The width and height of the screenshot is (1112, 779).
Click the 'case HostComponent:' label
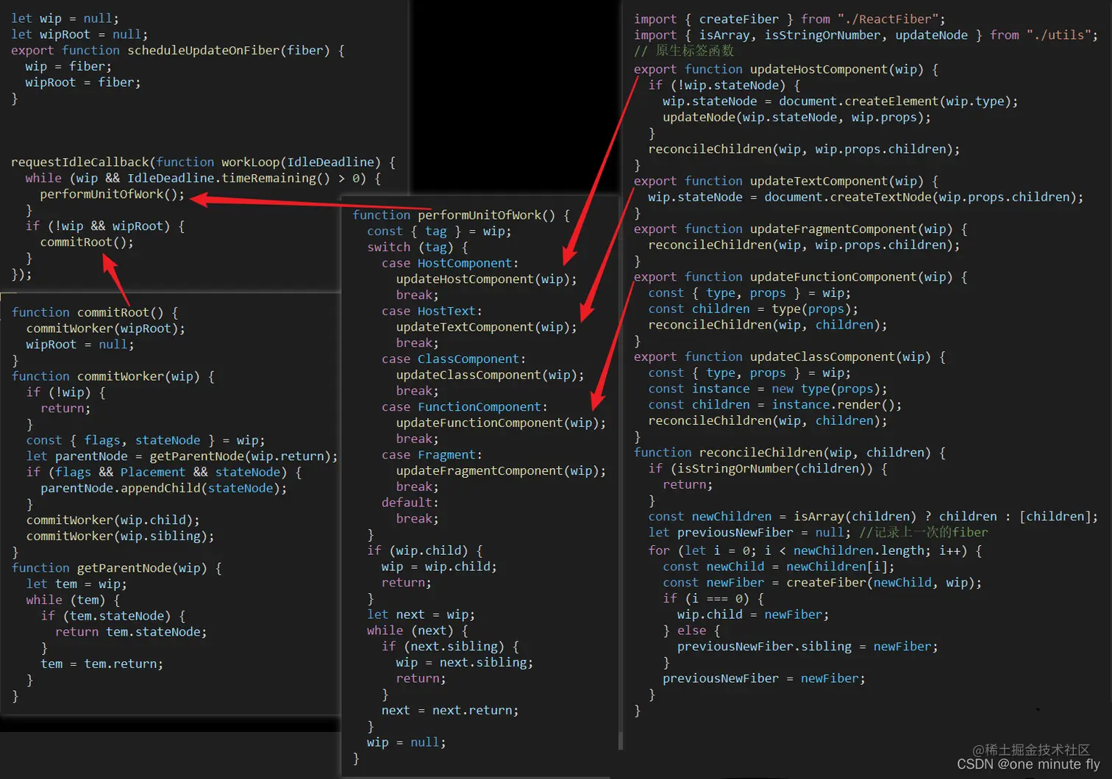[450, 263]
